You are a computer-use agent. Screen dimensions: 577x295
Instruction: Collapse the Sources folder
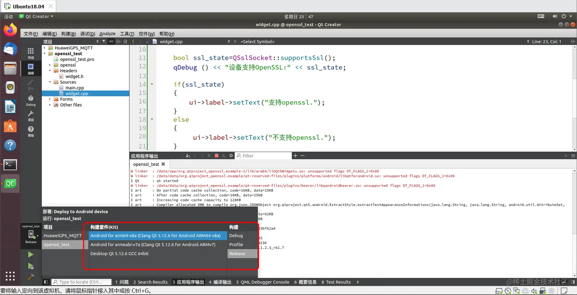pyautogui.click(x=50, y=82)
